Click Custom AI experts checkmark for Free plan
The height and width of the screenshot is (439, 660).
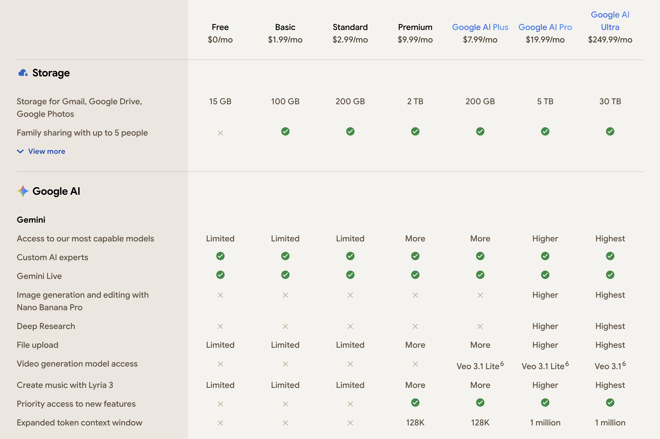coord(220,256)
